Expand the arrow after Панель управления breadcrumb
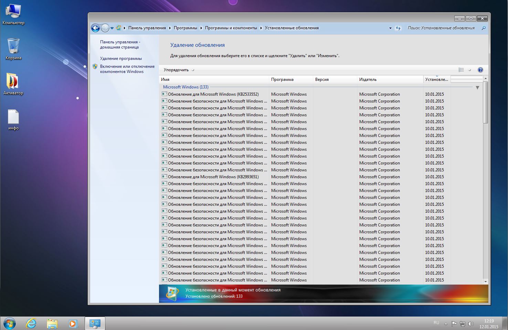 tap(170, 28)
